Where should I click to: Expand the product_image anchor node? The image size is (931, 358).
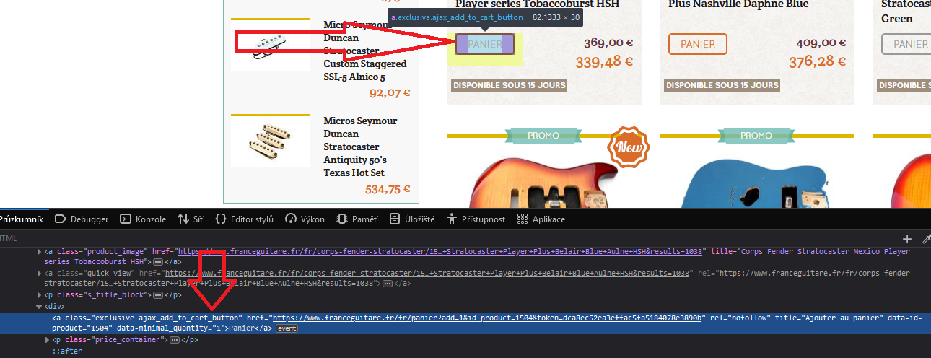pos(39,252)
